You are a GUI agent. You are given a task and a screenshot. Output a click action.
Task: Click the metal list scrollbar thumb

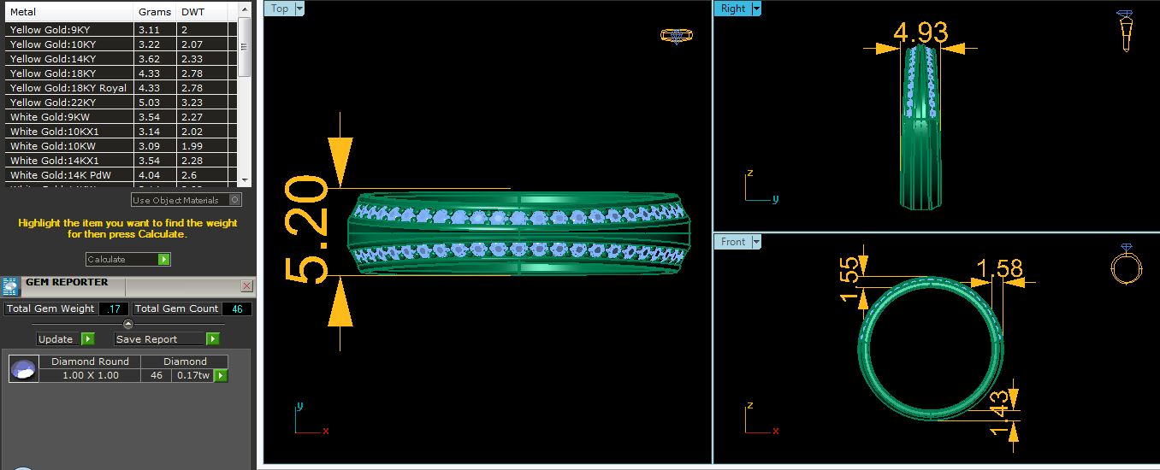(245, 46)
